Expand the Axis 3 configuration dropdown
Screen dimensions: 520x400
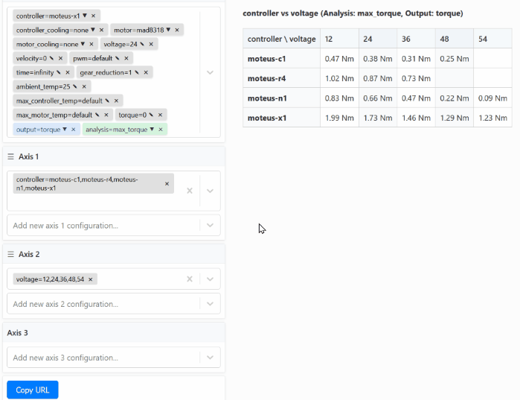pos(210,358)
